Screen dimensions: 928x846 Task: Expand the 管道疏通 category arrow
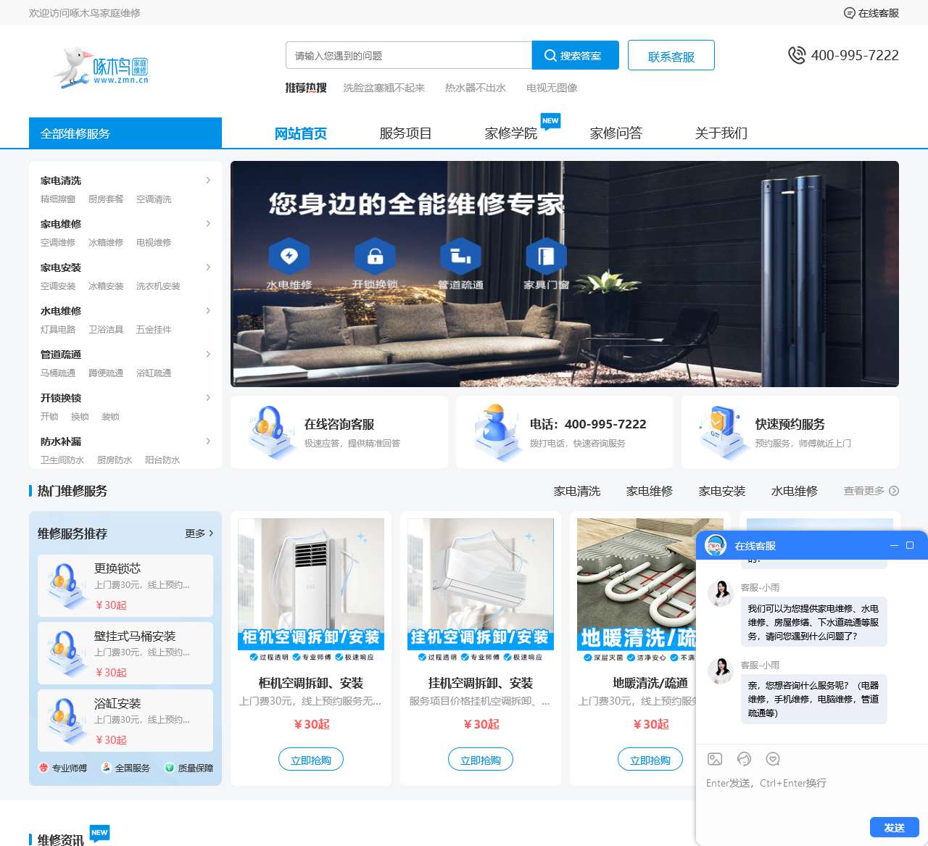pyautogui.click(x=208, y=354)
